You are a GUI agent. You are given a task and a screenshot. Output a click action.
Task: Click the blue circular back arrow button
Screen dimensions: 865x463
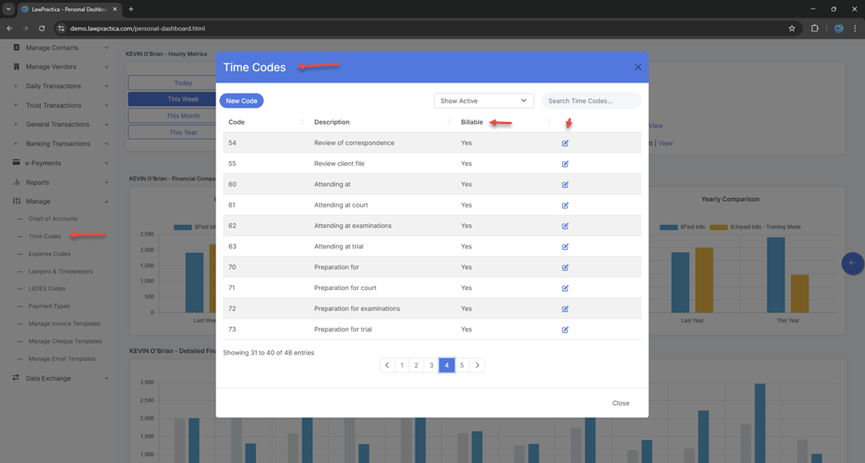[852, 263]
